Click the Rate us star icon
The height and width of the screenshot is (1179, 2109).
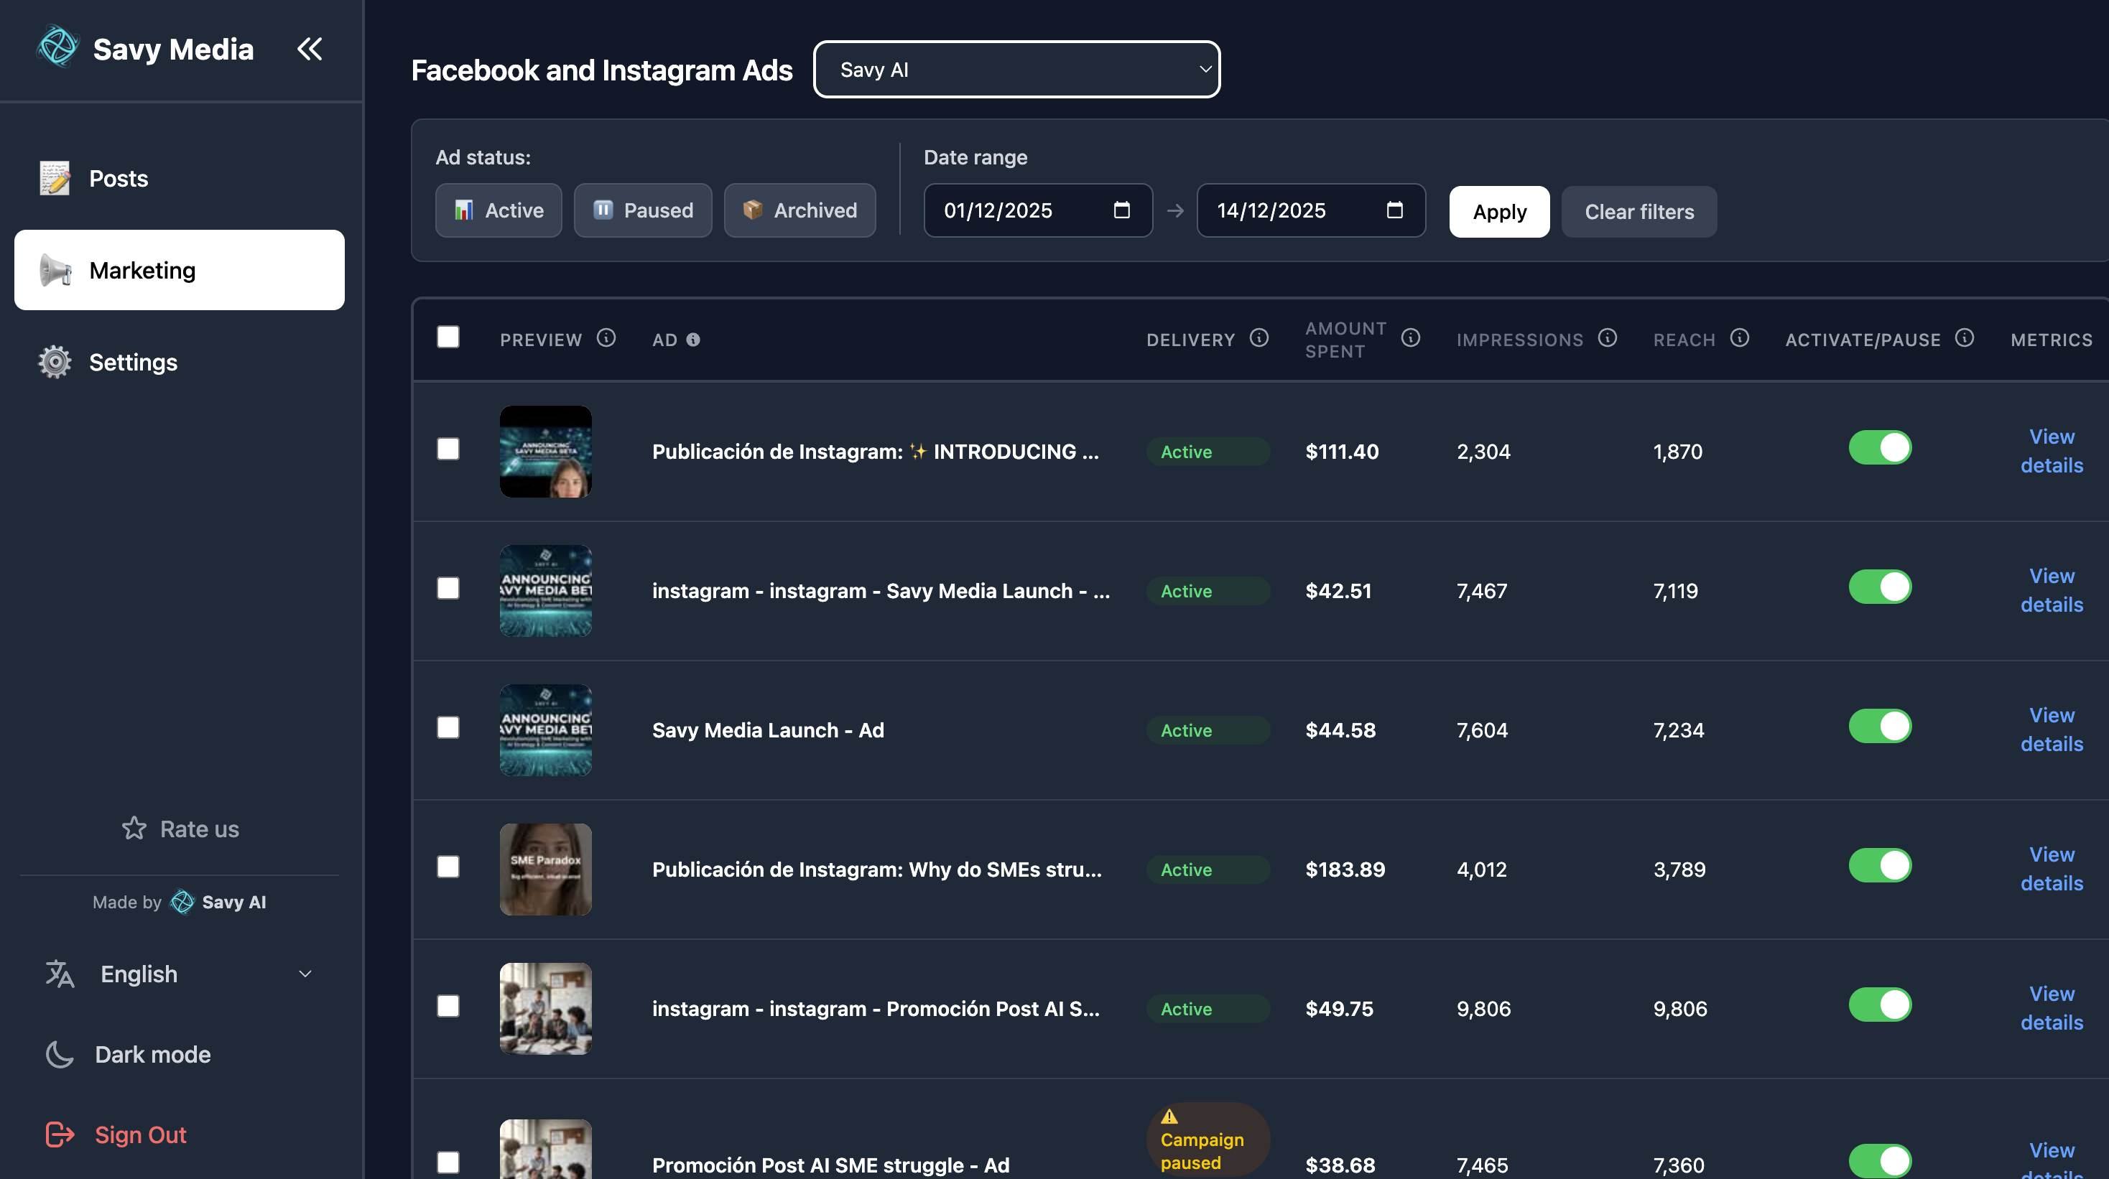click(x=134, y=828)
